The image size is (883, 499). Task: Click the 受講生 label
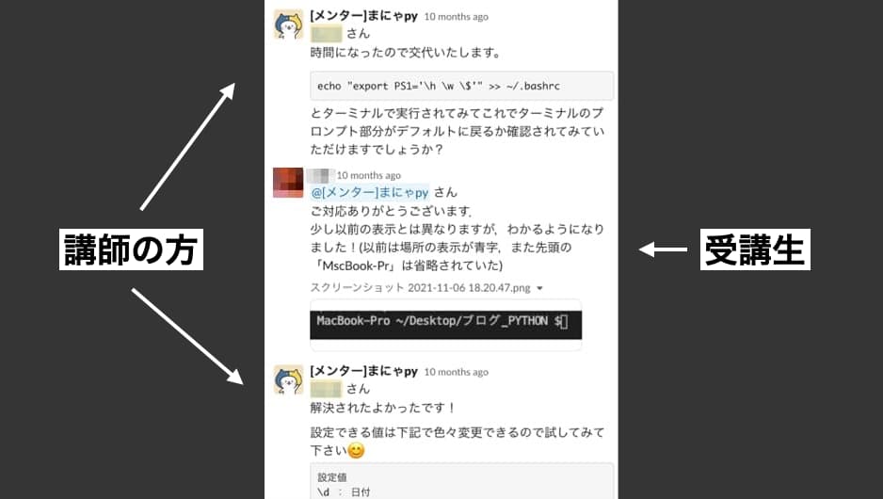[x=755, y=249]
